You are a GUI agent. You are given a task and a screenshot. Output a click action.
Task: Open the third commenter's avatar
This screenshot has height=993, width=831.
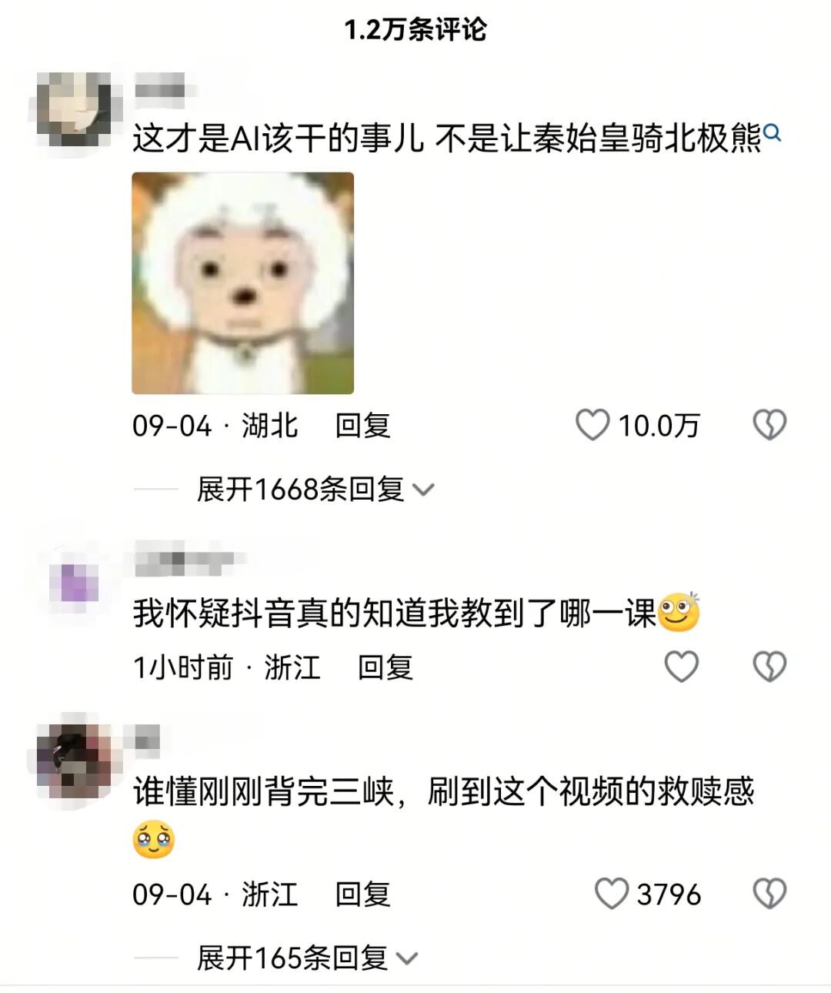75,761
